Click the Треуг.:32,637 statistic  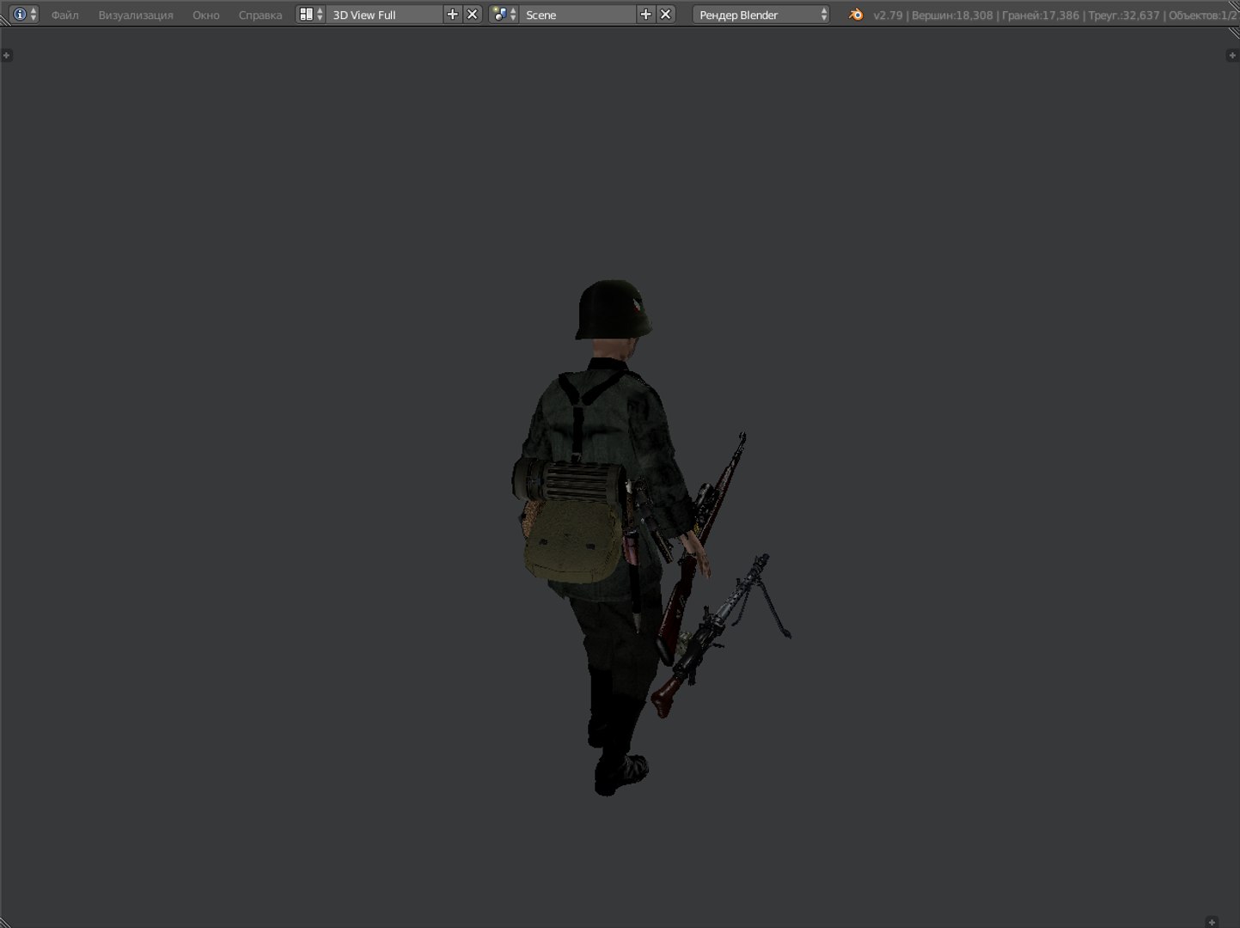[1124, 15]
